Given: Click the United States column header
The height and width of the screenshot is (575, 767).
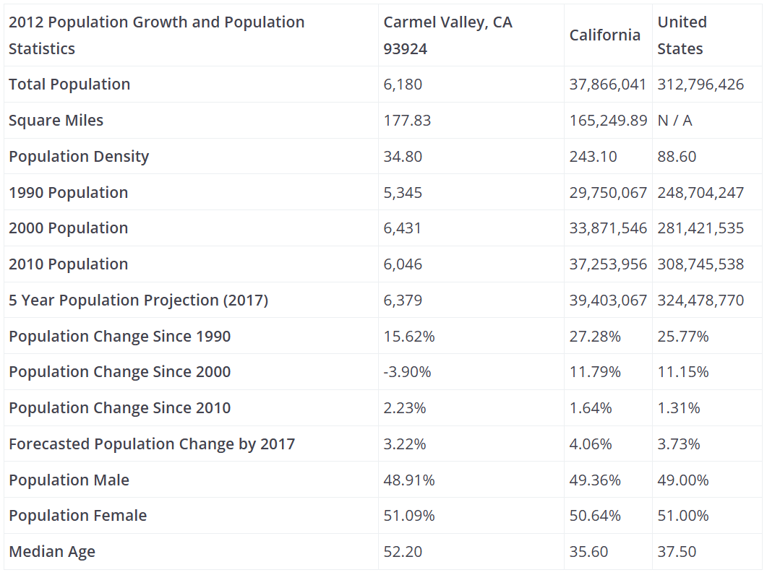Looking at the screenshot, I should click(681, 35).
